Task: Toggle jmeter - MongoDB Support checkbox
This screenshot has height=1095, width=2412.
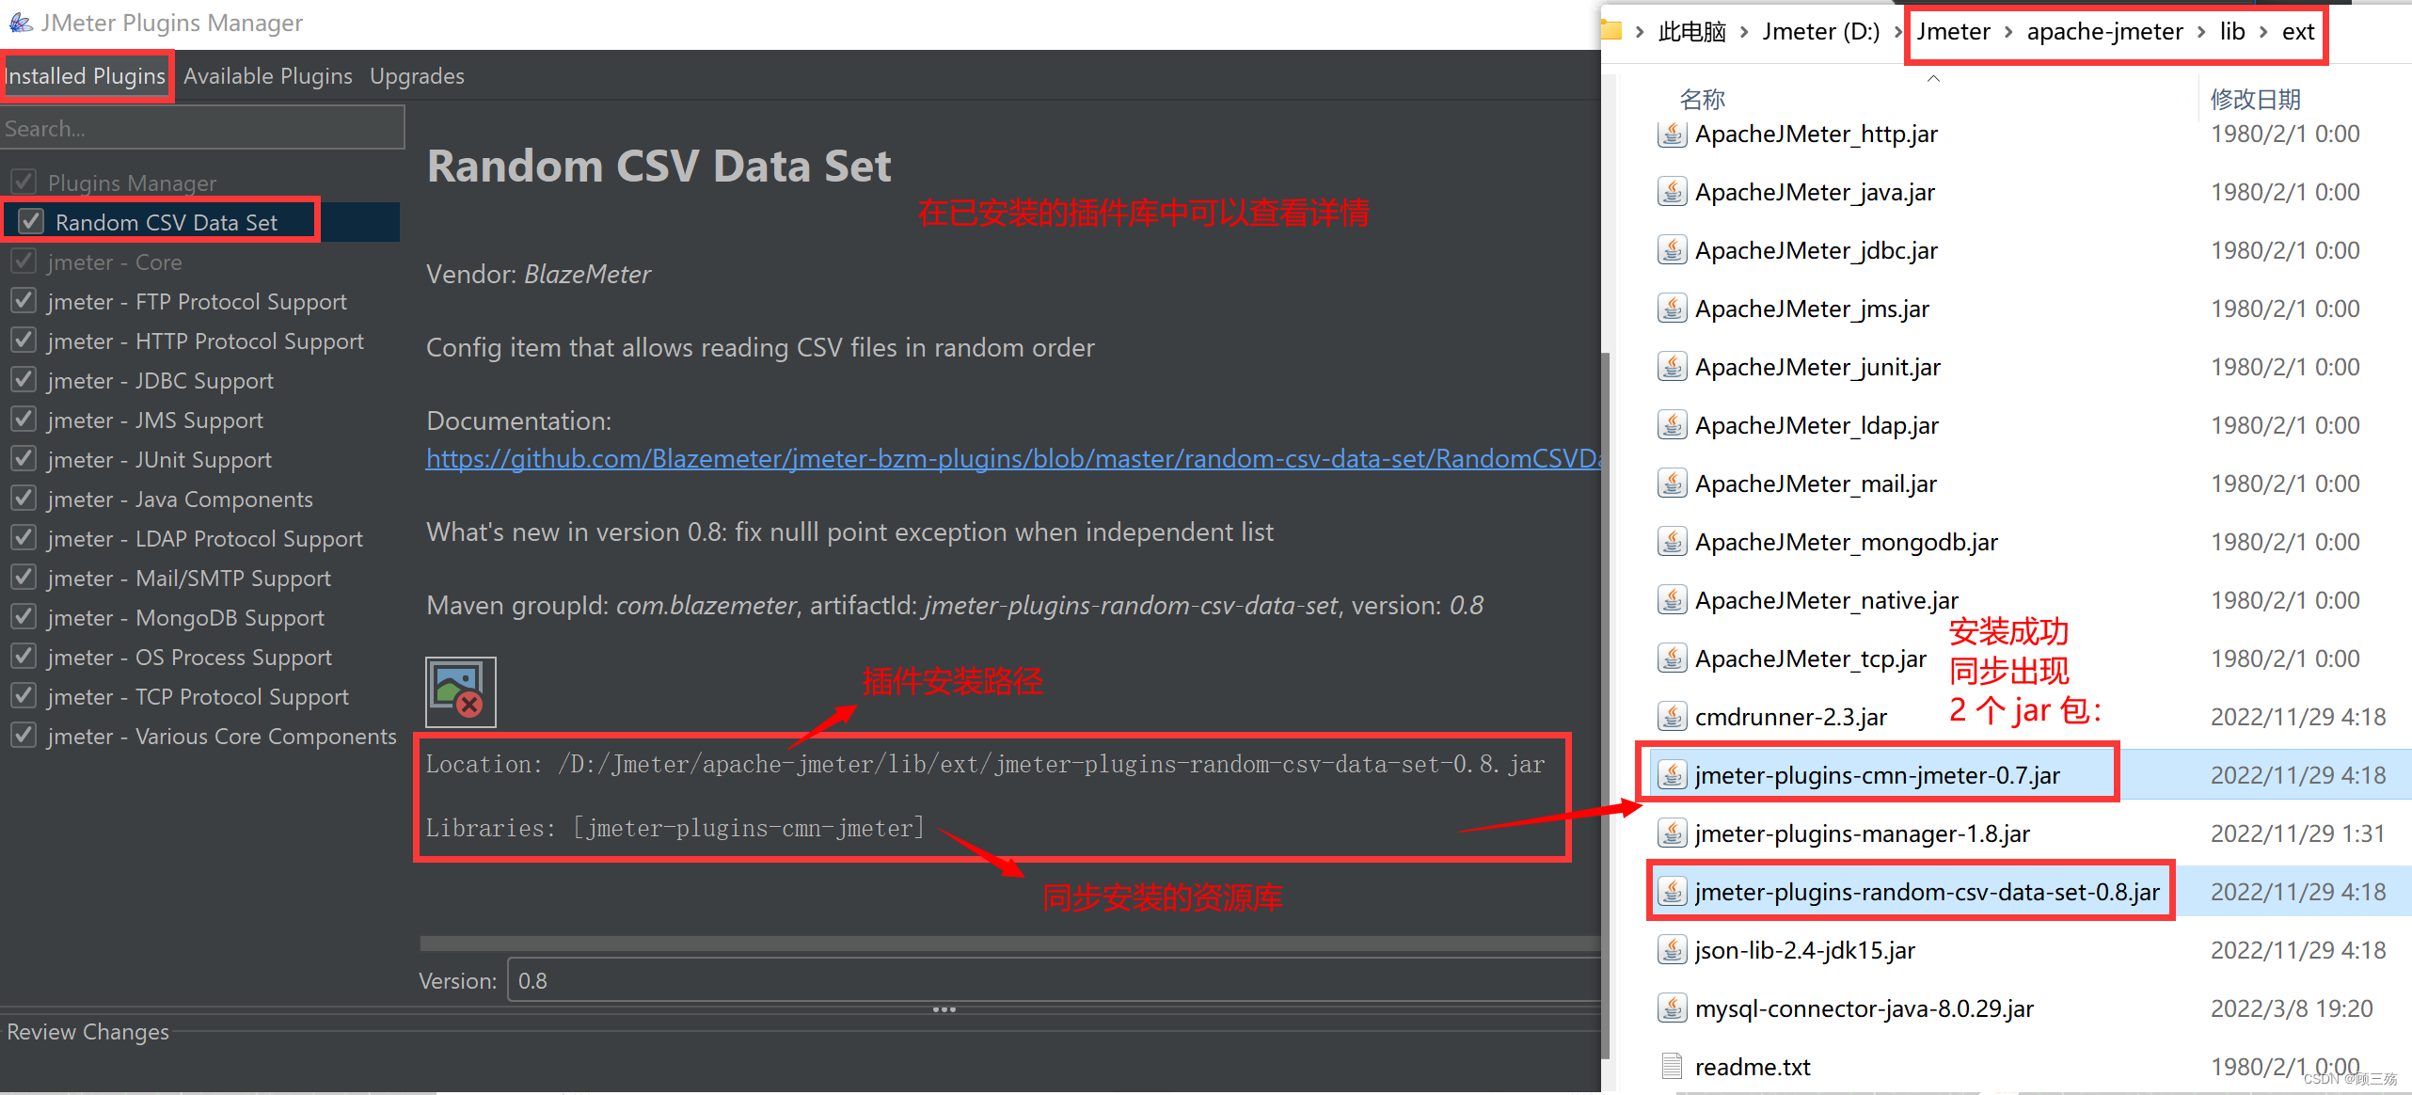Action: pos(24,617)
